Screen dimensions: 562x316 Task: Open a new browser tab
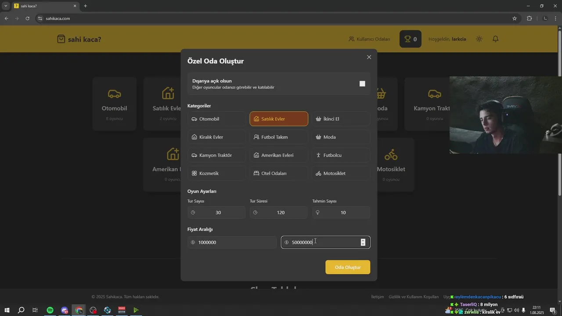click(x=85, y=6)
